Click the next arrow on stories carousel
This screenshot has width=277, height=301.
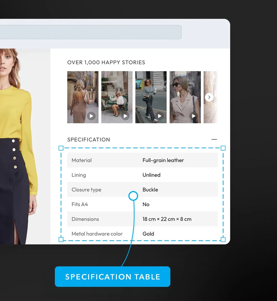209,97
